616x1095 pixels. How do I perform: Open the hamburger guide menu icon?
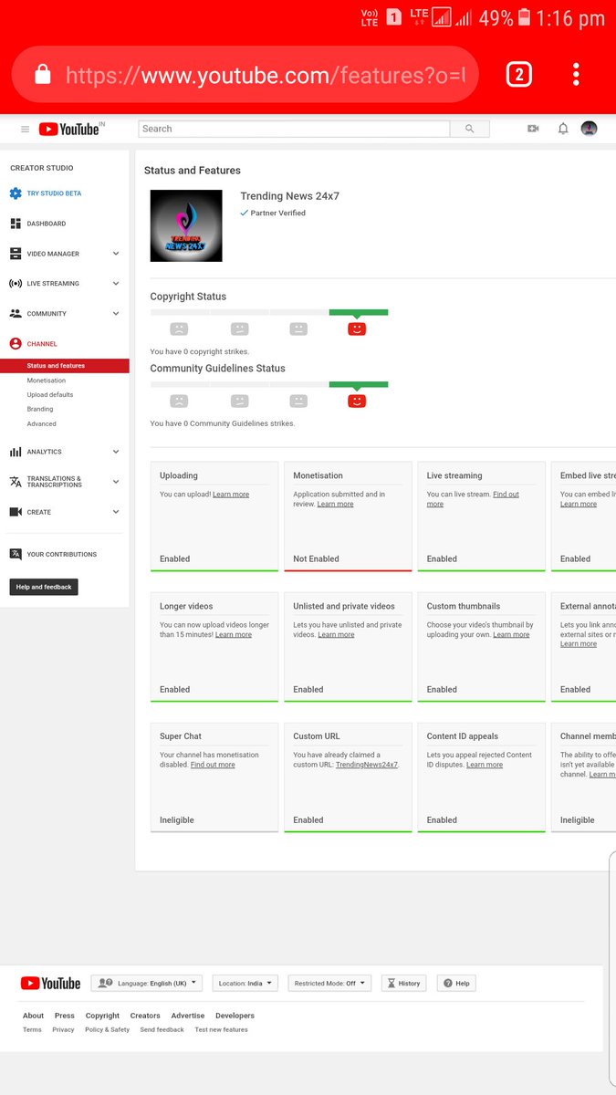coord(25,130)
